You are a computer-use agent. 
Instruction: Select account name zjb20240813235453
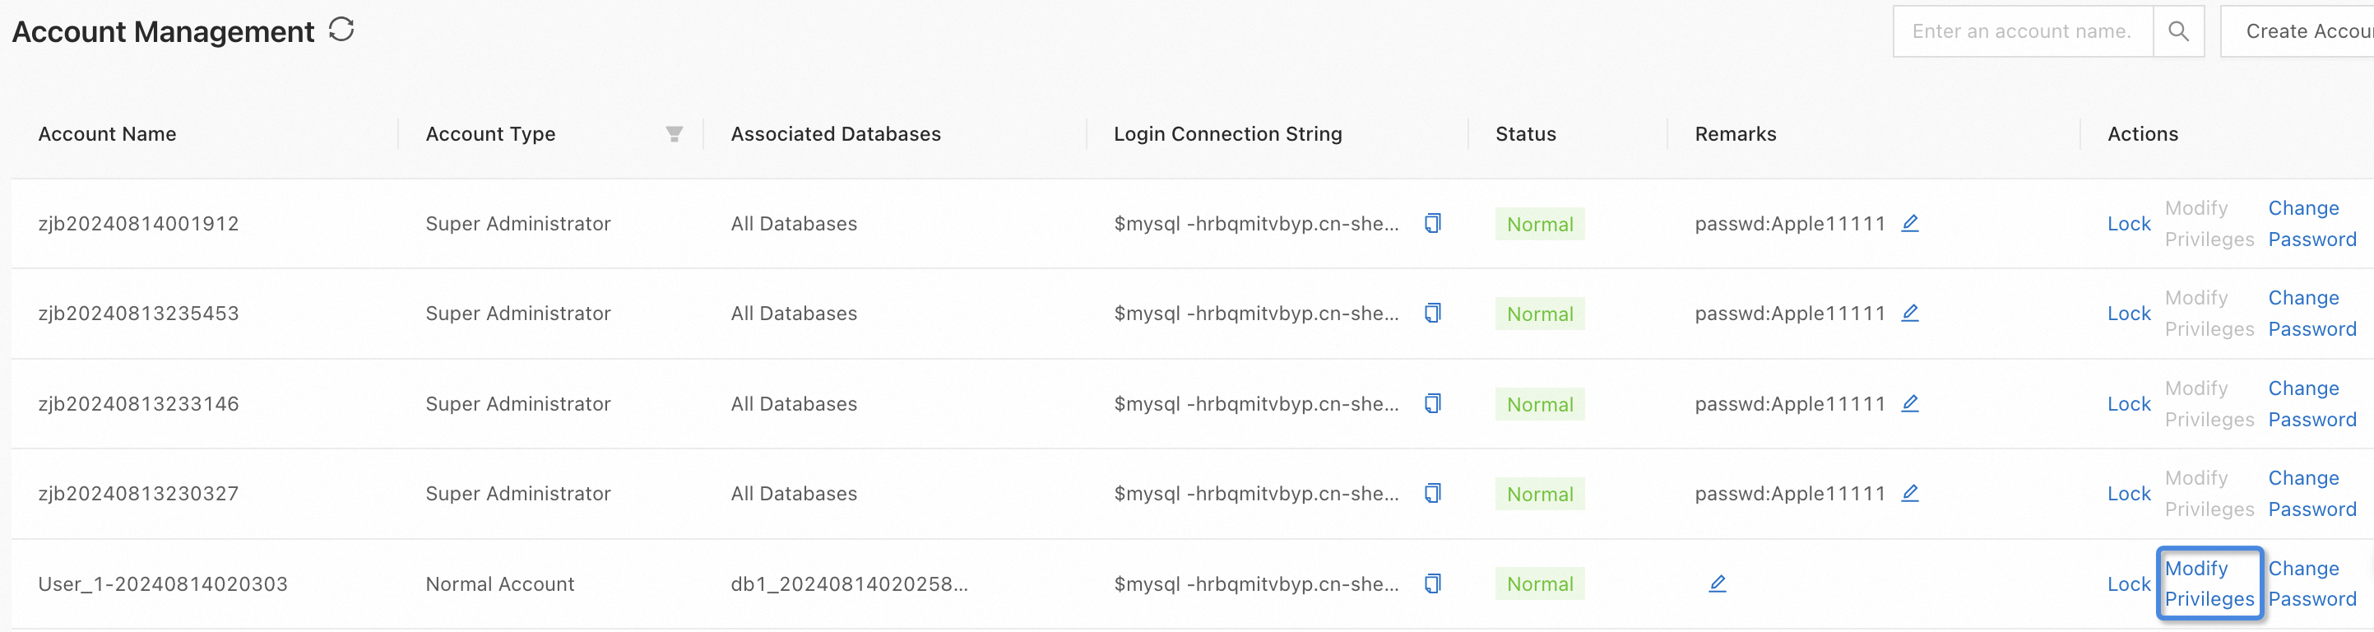pyautogui.click(x=138, y=314)
